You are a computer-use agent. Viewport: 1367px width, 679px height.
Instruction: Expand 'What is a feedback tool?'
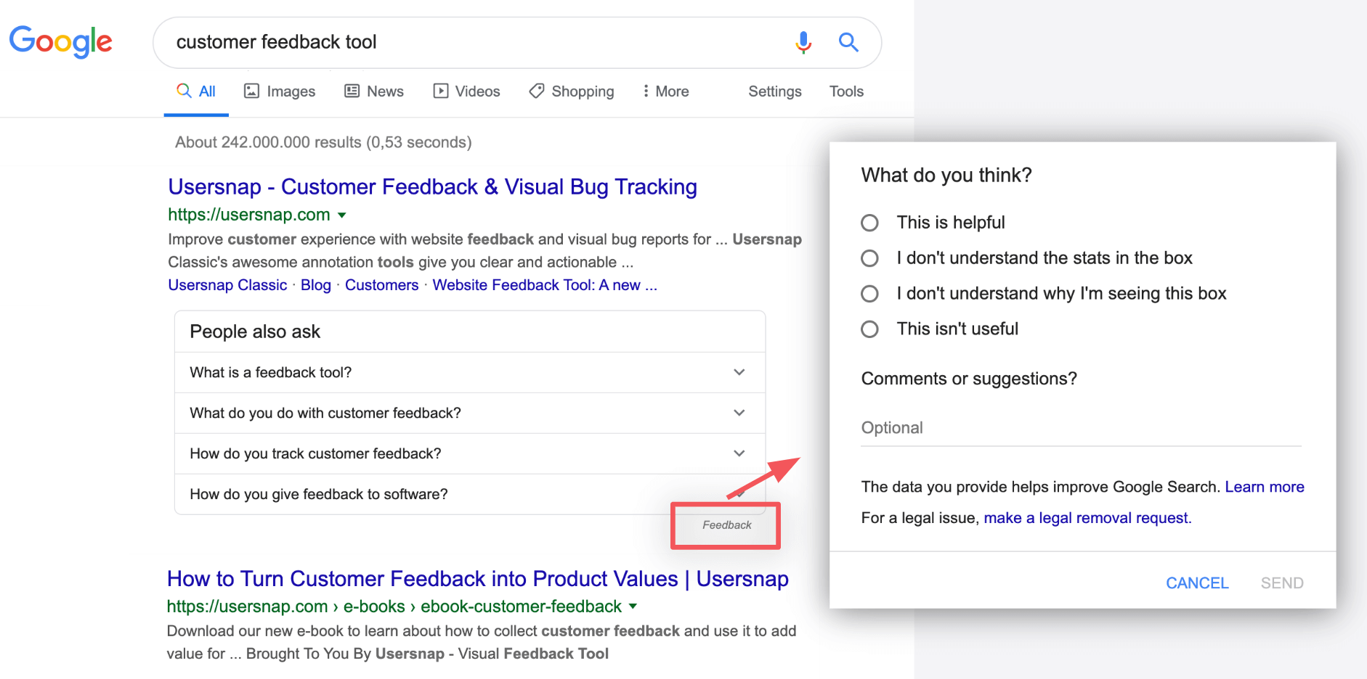(x=470, y=372)
